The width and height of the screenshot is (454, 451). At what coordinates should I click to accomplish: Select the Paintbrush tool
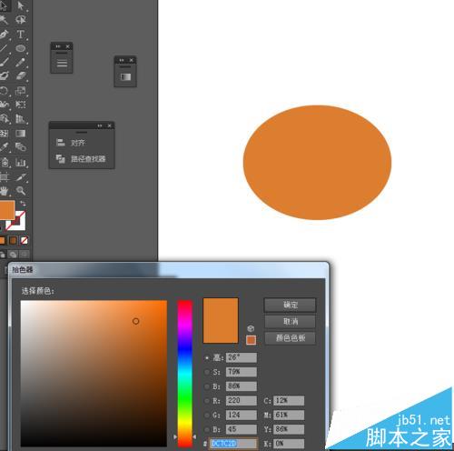pos(4,62)
